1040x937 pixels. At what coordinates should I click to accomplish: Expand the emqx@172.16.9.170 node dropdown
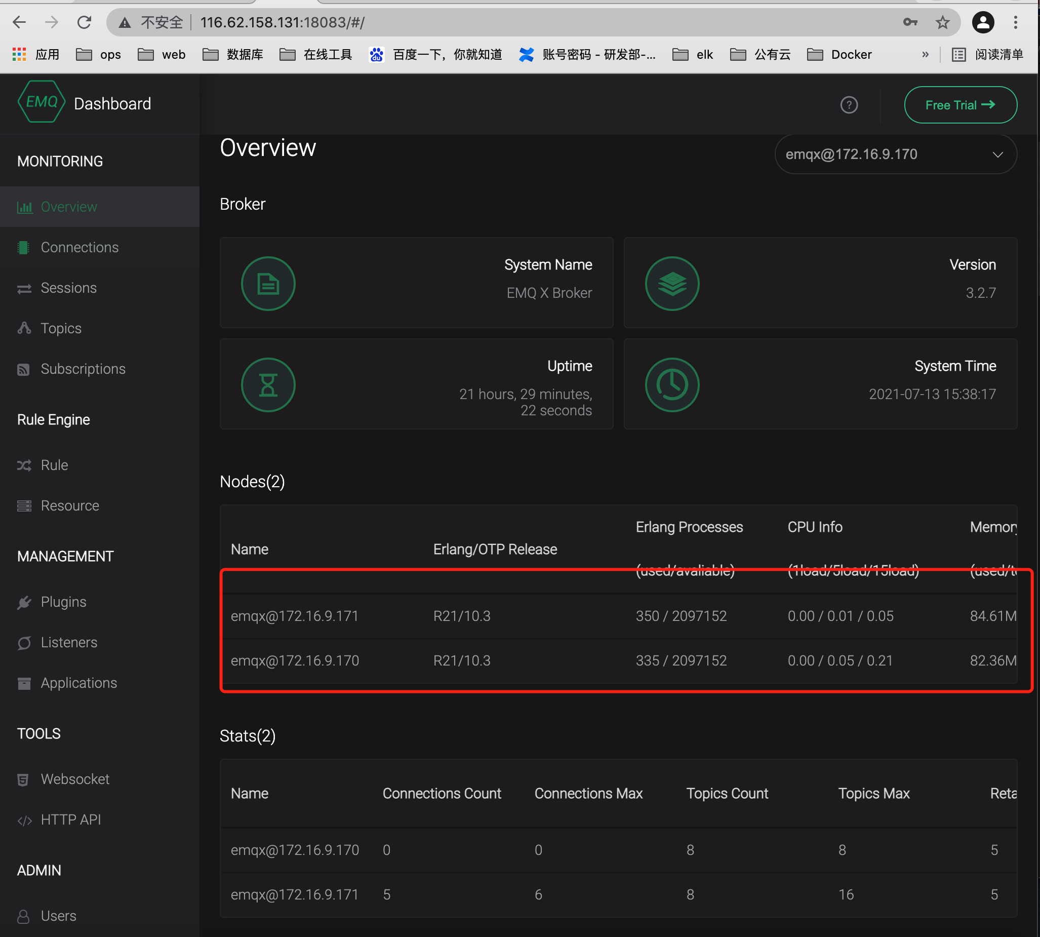(895, 154)
